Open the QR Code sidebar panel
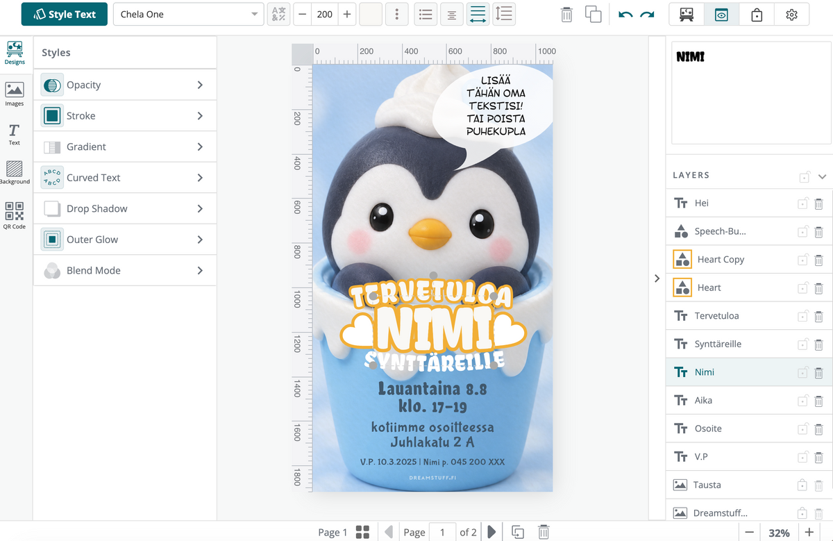Image resolution: width=833 pixels, height=541 pixels. (x=15, y=215)
